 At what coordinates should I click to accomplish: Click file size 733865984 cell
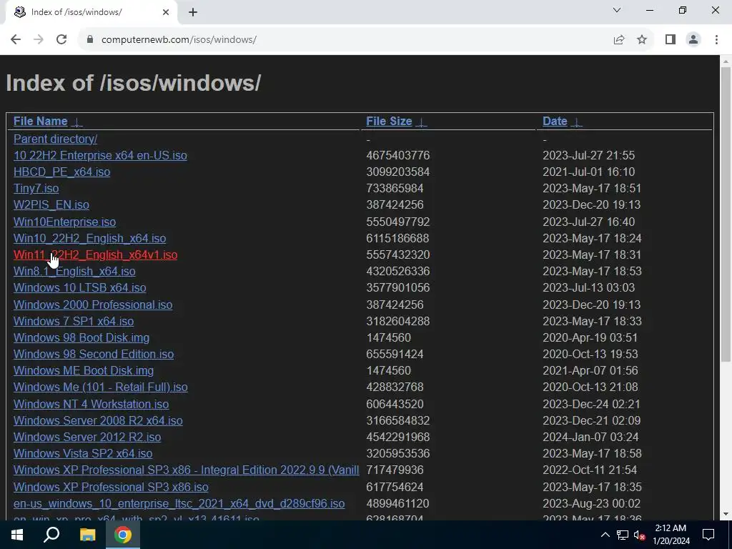[395, 189]
